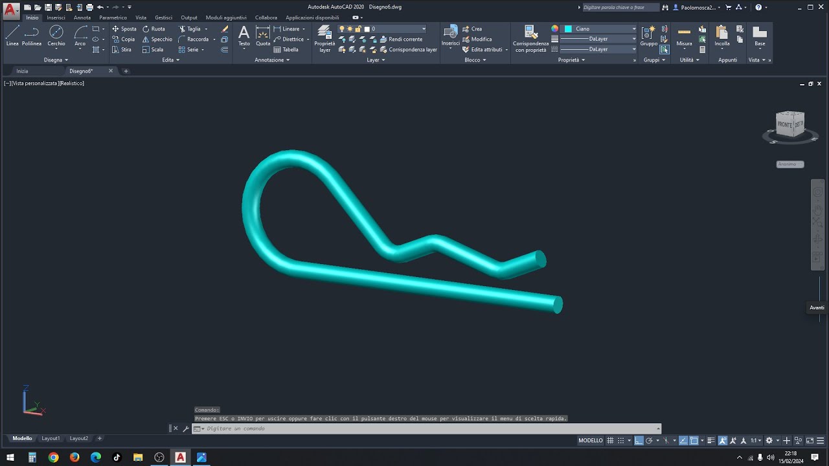829x466 pixels.
Task: Select the Copia copy tool
Action: (x=123, y=39)
